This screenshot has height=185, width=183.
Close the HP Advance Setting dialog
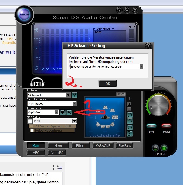coord(148,46)
